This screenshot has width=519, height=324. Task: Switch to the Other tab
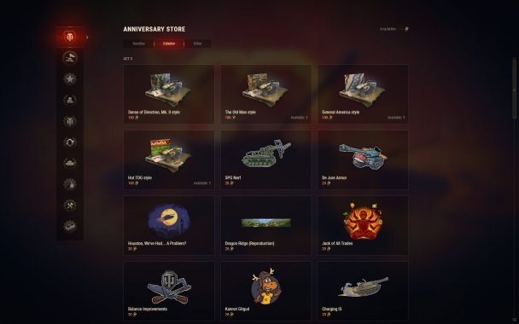tap(197, 43)
